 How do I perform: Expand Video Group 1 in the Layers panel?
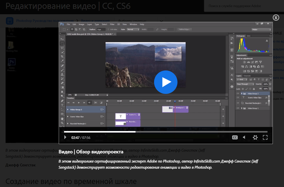[242, 108]
